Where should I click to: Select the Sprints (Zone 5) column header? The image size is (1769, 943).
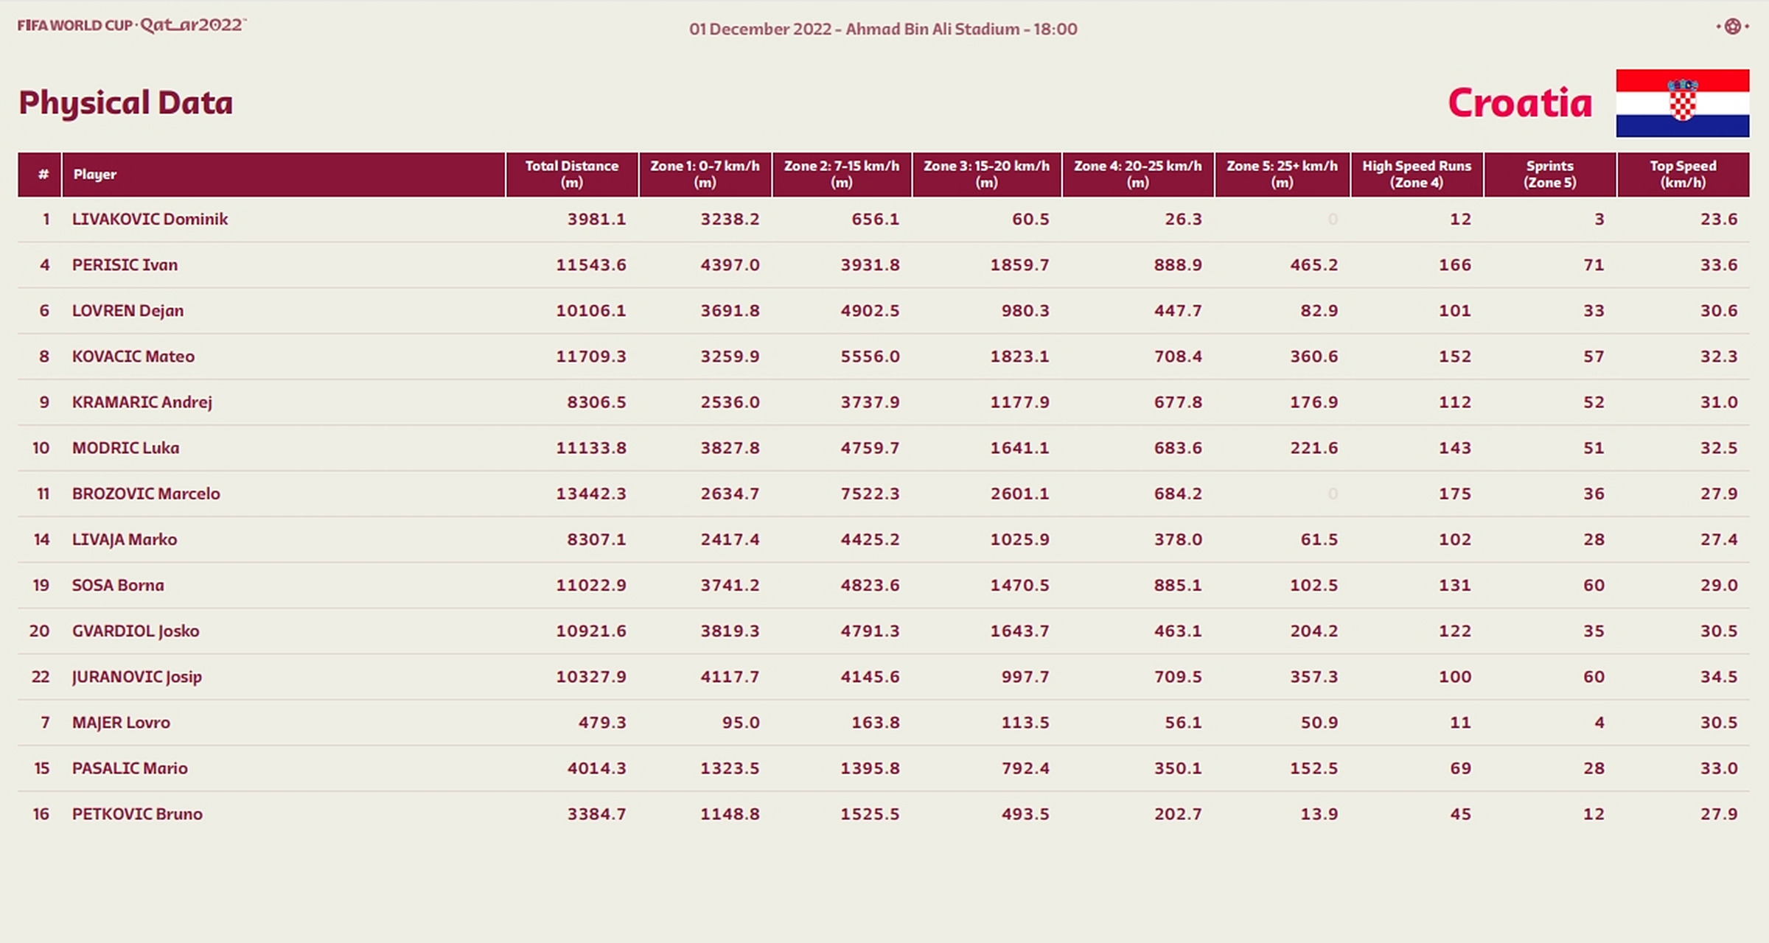point(1549,174)
